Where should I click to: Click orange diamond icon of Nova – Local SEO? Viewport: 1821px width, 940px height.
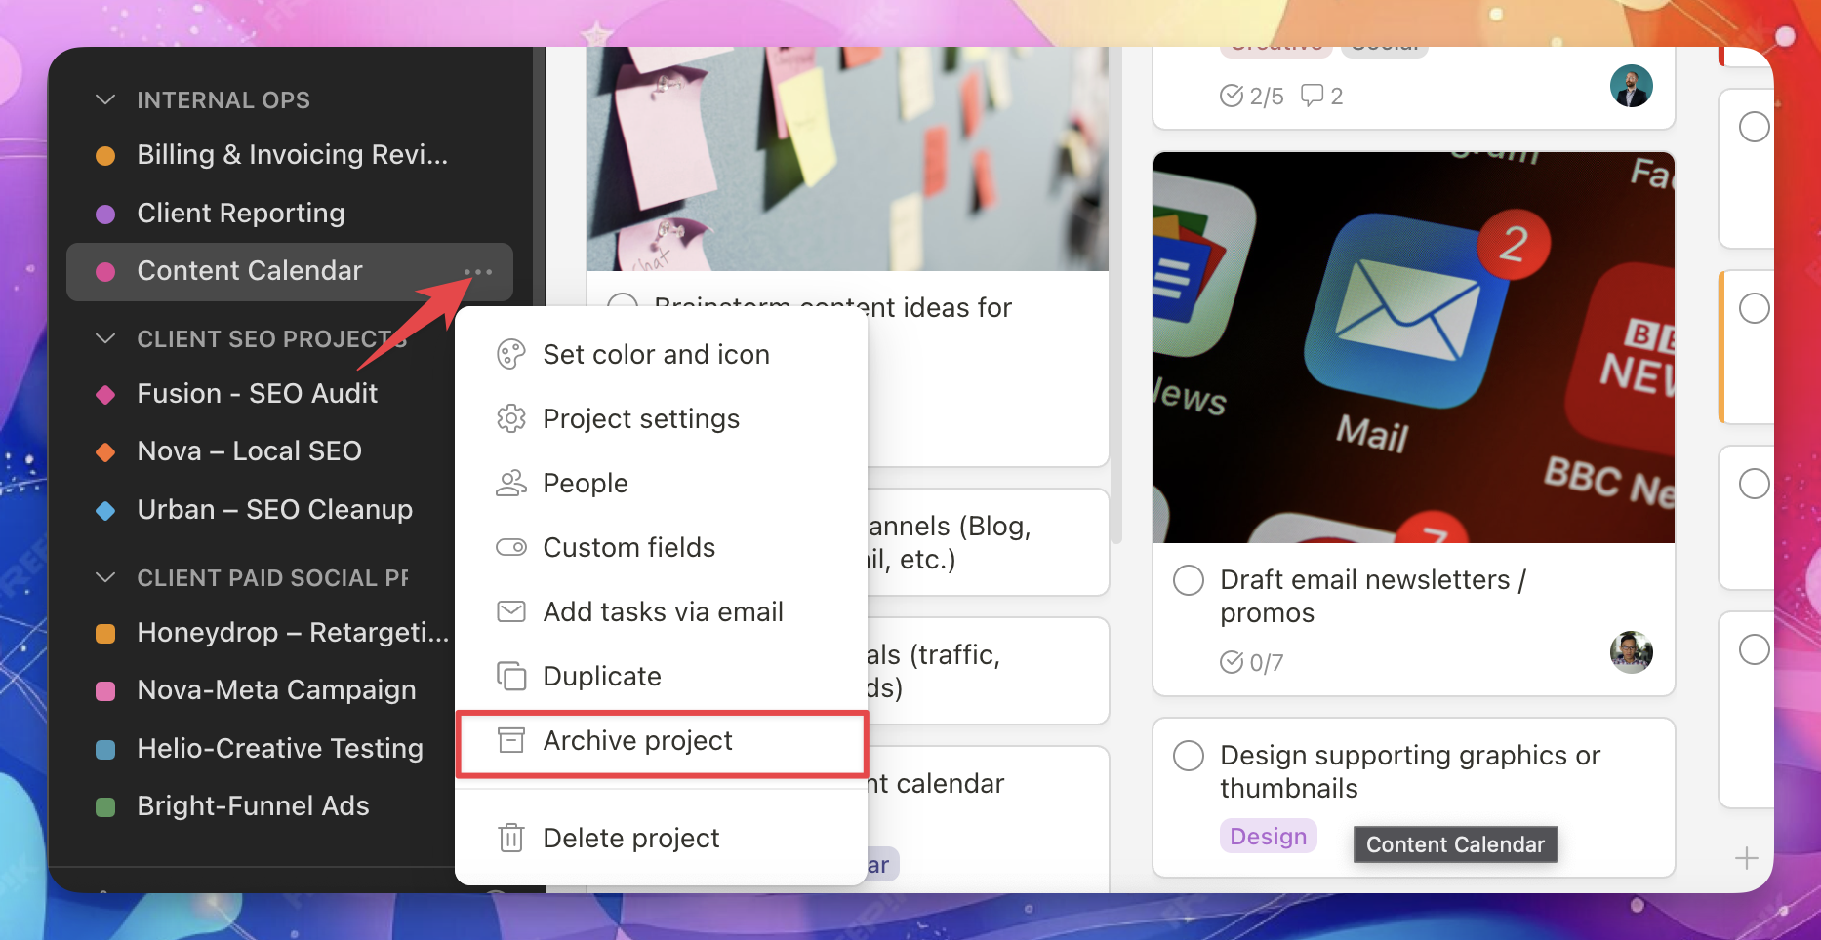pyautogui.click(x=105, y=451)
